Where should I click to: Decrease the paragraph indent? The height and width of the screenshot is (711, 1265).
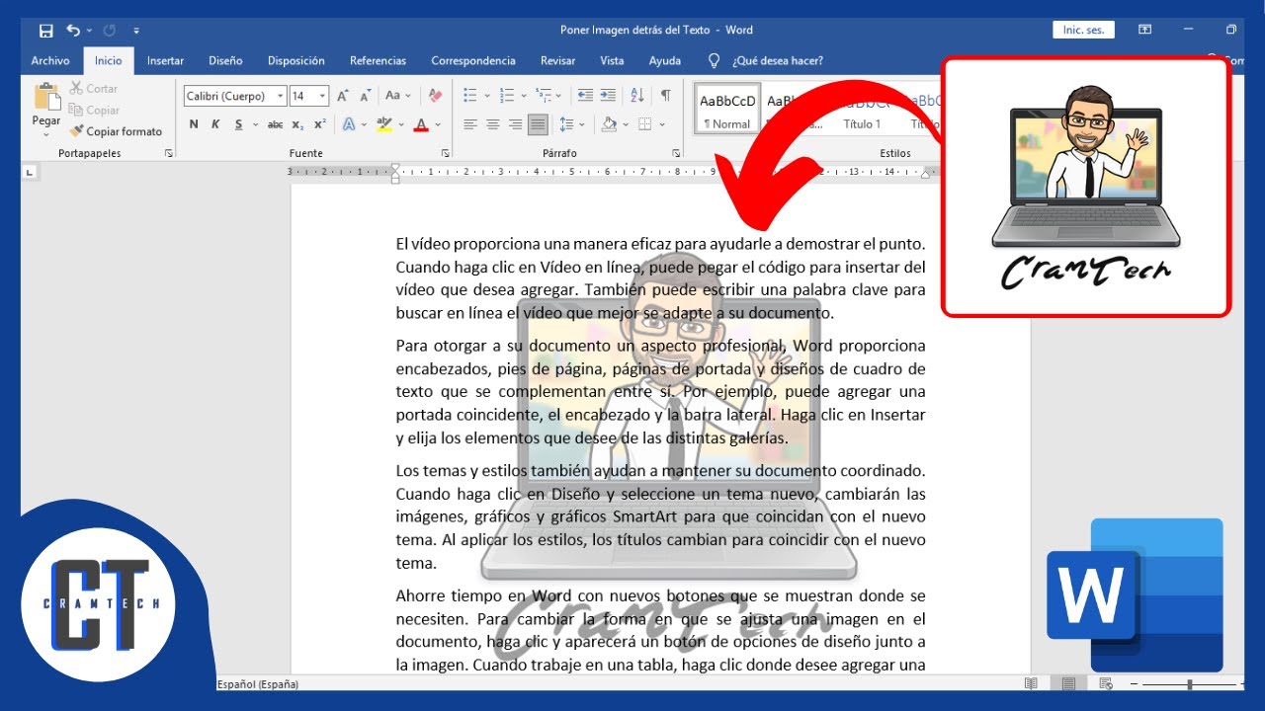click(x=585, y=96)
